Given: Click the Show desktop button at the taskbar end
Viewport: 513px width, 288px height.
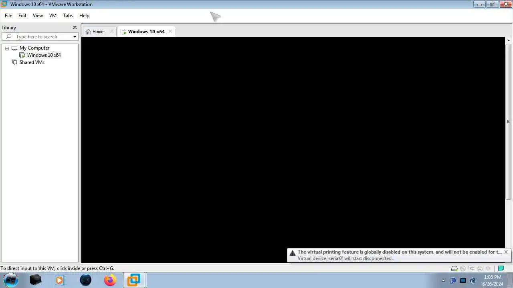Looking at the screenshot, I should pos(510,280).
